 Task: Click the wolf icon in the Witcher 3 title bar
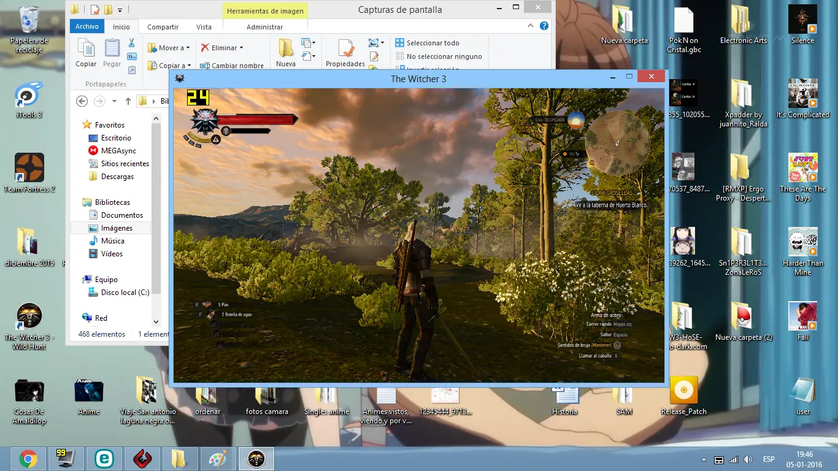click(180, 78)
